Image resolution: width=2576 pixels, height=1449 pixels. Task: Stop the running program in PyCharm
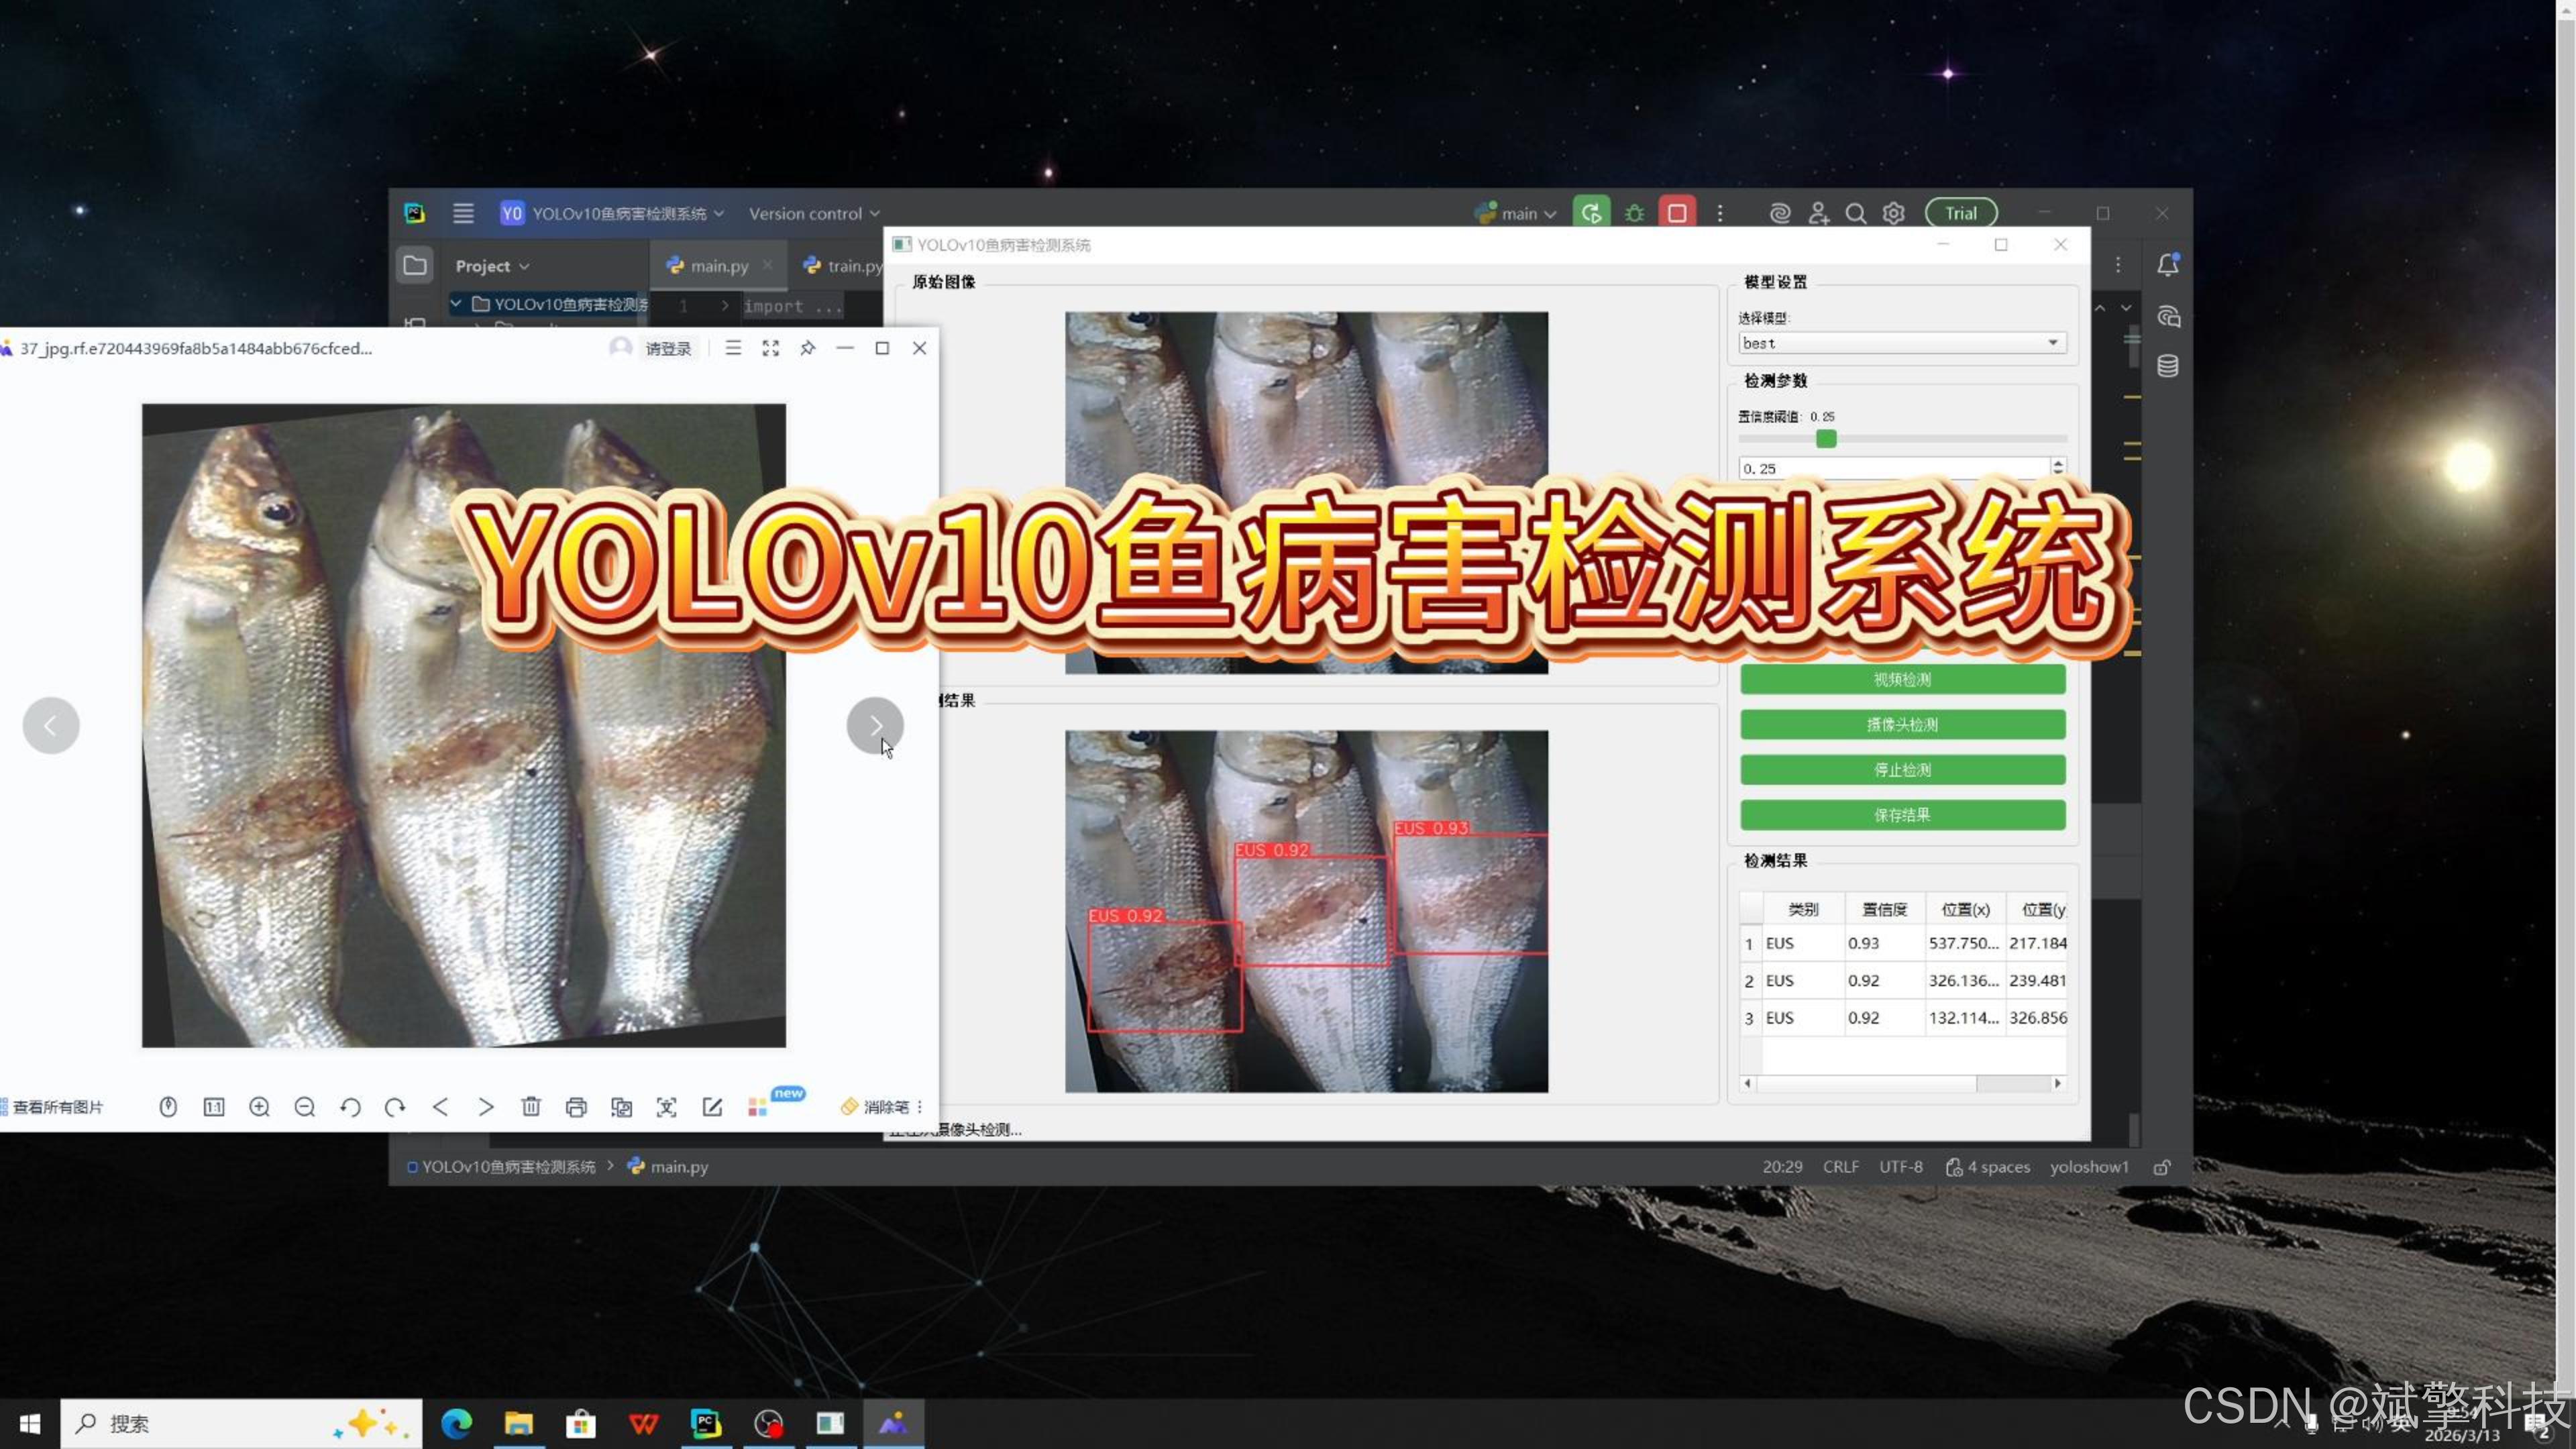click(1677, 213)
